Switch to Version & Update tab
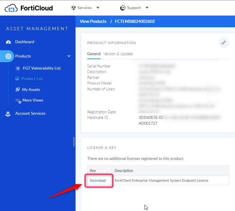 coord(118,54)
